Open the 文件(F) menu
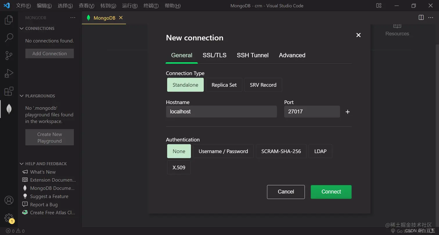The width and height of the screenshot is (439, 235). pos(23,6)
